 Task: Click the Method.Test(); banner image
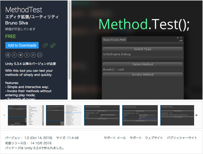coord(137,50)
